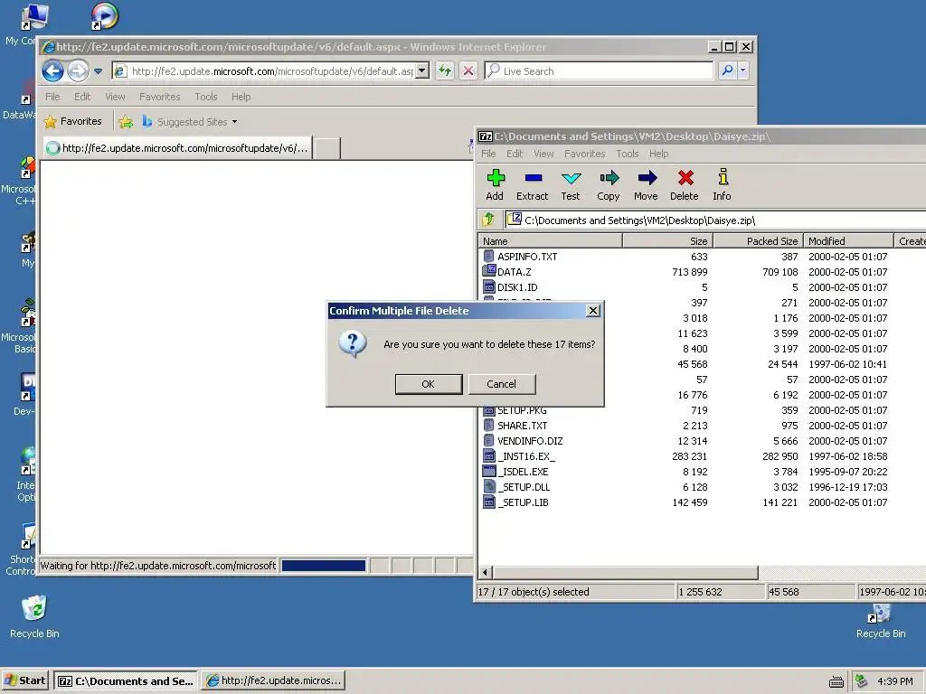Click the 7-Zip horizontal scrollbar thumb
The height and width of the screenshot is (694, 926).
click(x=626, y=572)
